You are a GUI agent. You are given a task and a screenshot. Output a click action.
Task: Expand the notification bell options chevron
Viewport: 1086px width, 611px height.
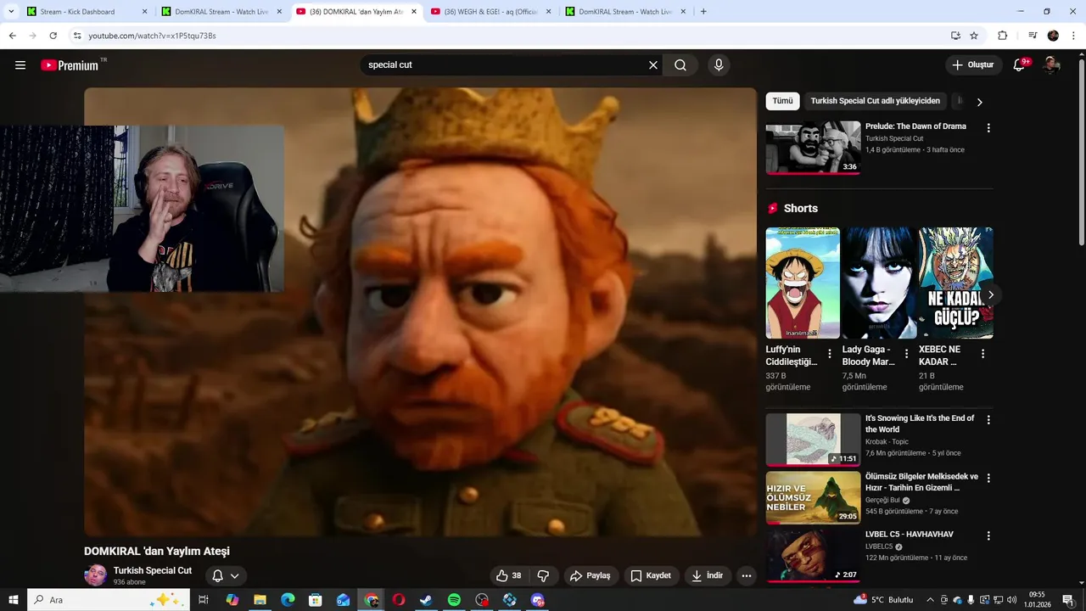coord(235,575)
